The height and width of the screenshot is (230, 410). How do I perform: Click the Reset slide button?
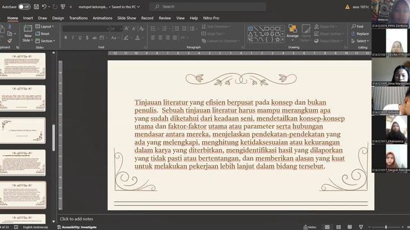pos(42,34)
